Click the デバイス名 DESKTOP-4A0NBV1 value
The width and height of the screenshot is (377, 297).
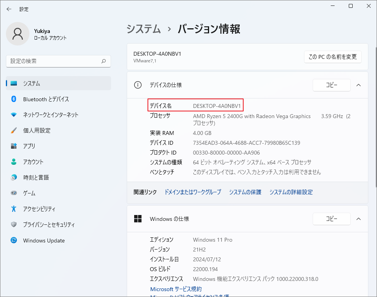tap(217, 106)
